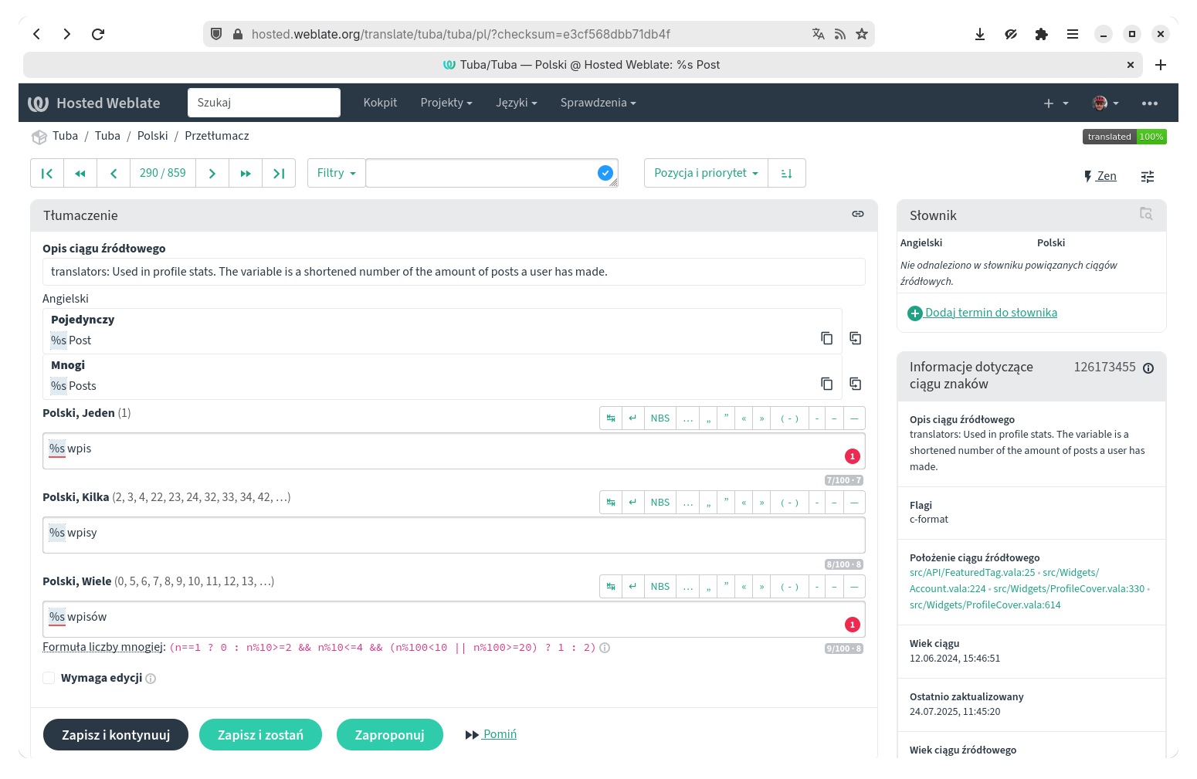The height and width of the screenshot is (779, 1197).
Task: Open the user avatar menu
Action: click(x=1105, y=103)
